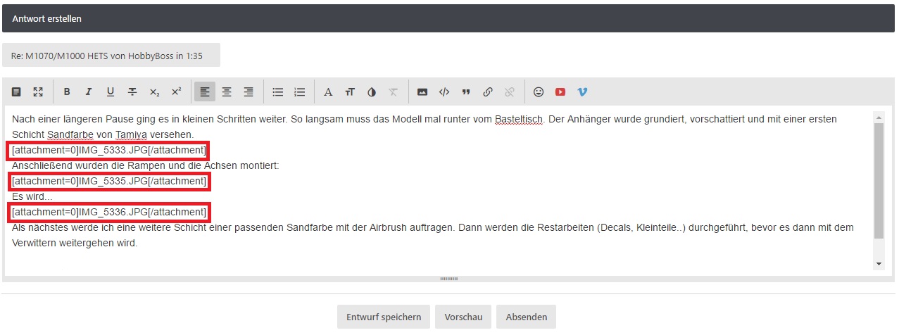
Task: Open the emoji smiley picker
Action: [539, 91]
